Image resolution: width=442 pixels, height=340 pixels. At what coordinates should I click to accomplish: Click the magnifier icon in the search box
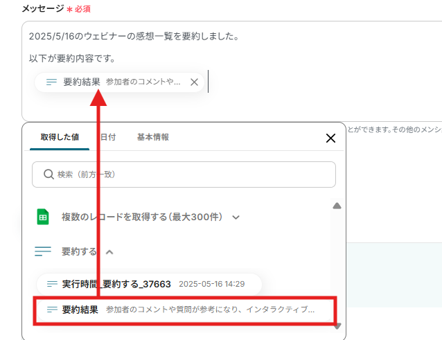pos(48,175)
